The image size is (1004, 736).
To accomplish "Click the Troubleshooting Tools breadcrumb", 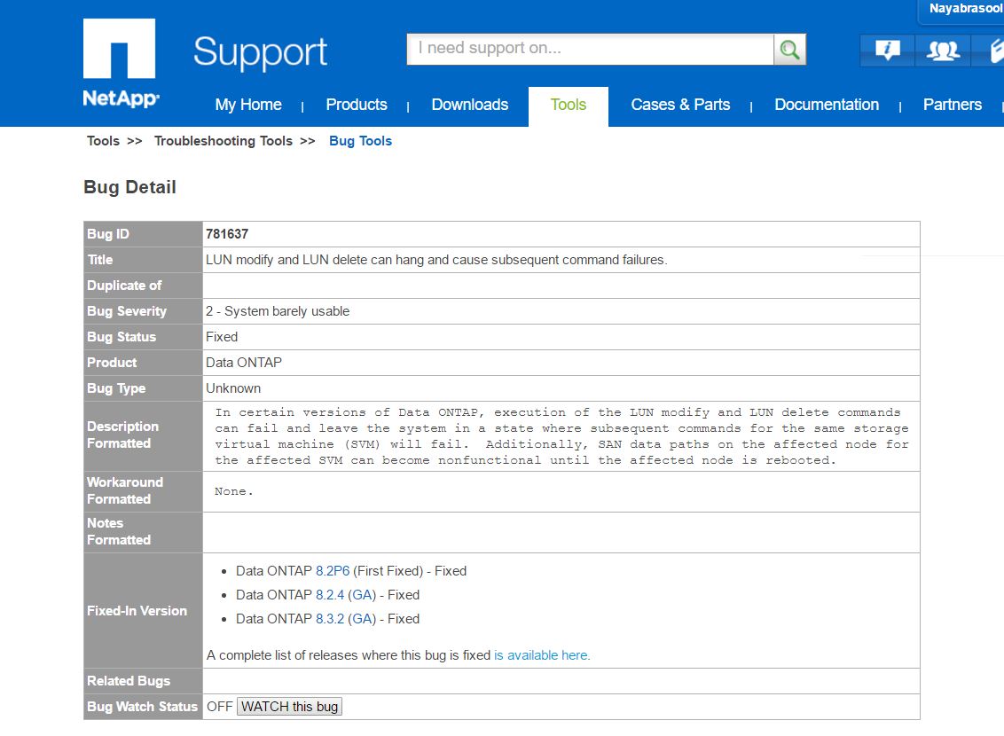I will pos(224,141).
